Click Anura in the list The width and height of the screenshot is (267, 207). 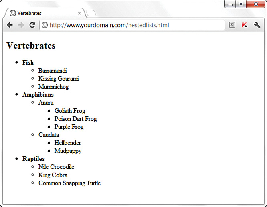[46, 103]
